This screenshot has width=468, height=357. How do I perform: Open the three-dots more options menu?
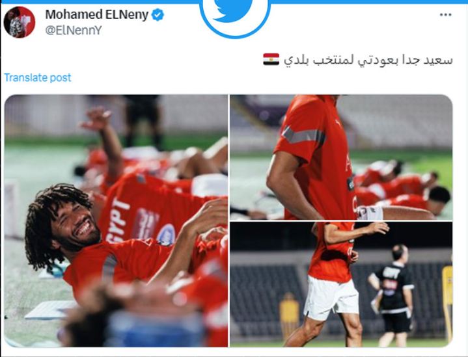pyautogui.click(x=445, y=14)
